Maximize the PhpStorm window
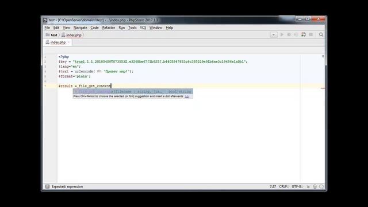368x207 pixels. pyautogui.click(x=308, y=19)
